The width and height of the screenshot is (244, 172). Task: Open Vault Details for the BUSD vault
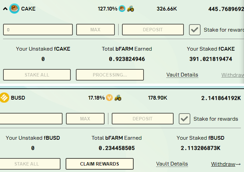[172, 164]
